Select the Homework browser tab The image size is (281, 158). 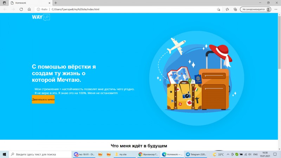tap(31, 3)
